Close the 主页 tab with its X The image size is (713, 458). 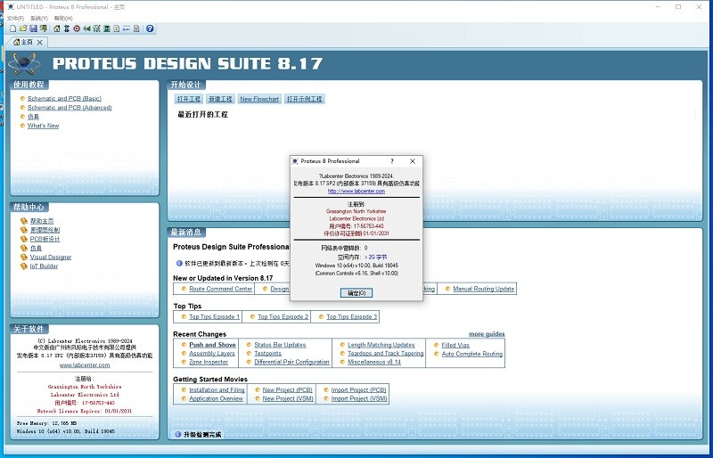40,42
